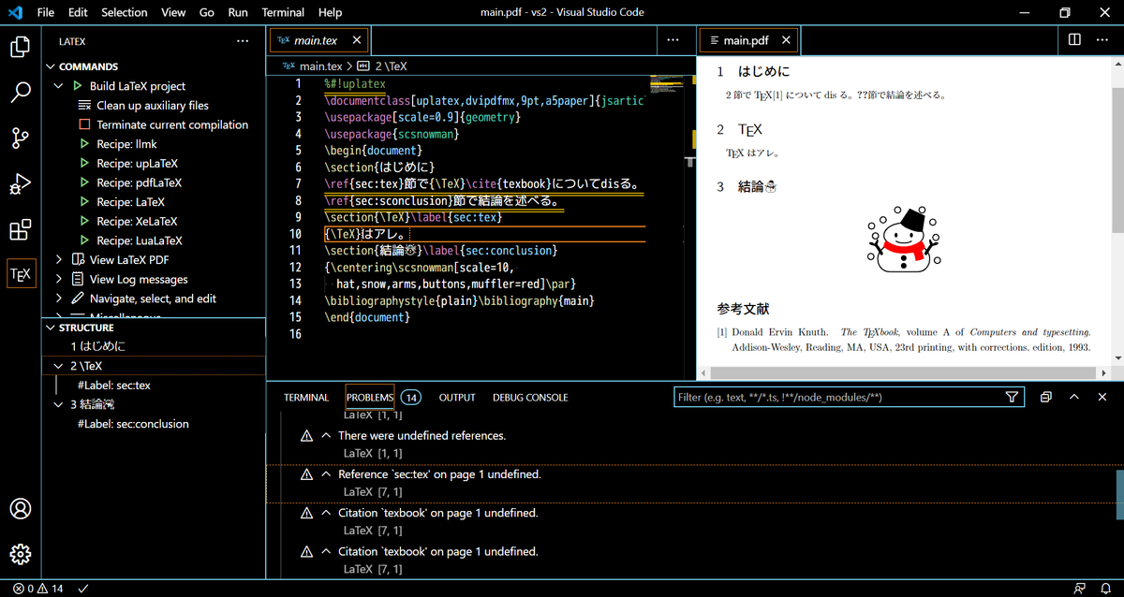Collapse Build LaTeX project tree node
This screenshot has height=597, width=1124.
[59, 86]
